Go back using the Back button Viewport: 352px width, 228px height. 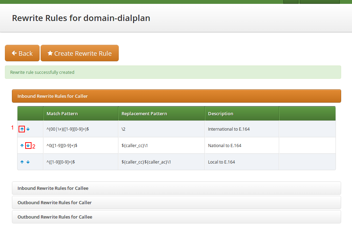22,53
